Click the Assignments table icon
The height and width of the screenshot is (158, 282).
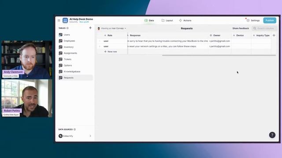(60, 53)
